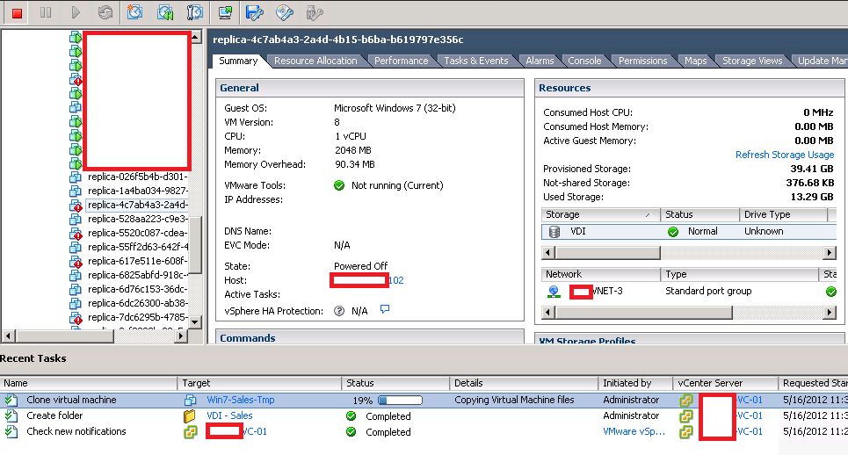Viewport: 848px width, 455px height.
Task: Click the NET-3 network icon
Action: [554, 292]
